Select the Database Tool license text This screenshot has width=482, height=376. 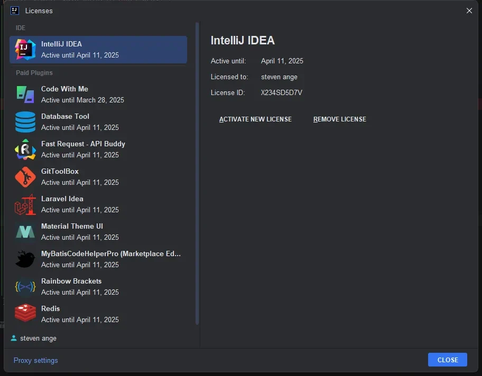click(x=66, y=117)
